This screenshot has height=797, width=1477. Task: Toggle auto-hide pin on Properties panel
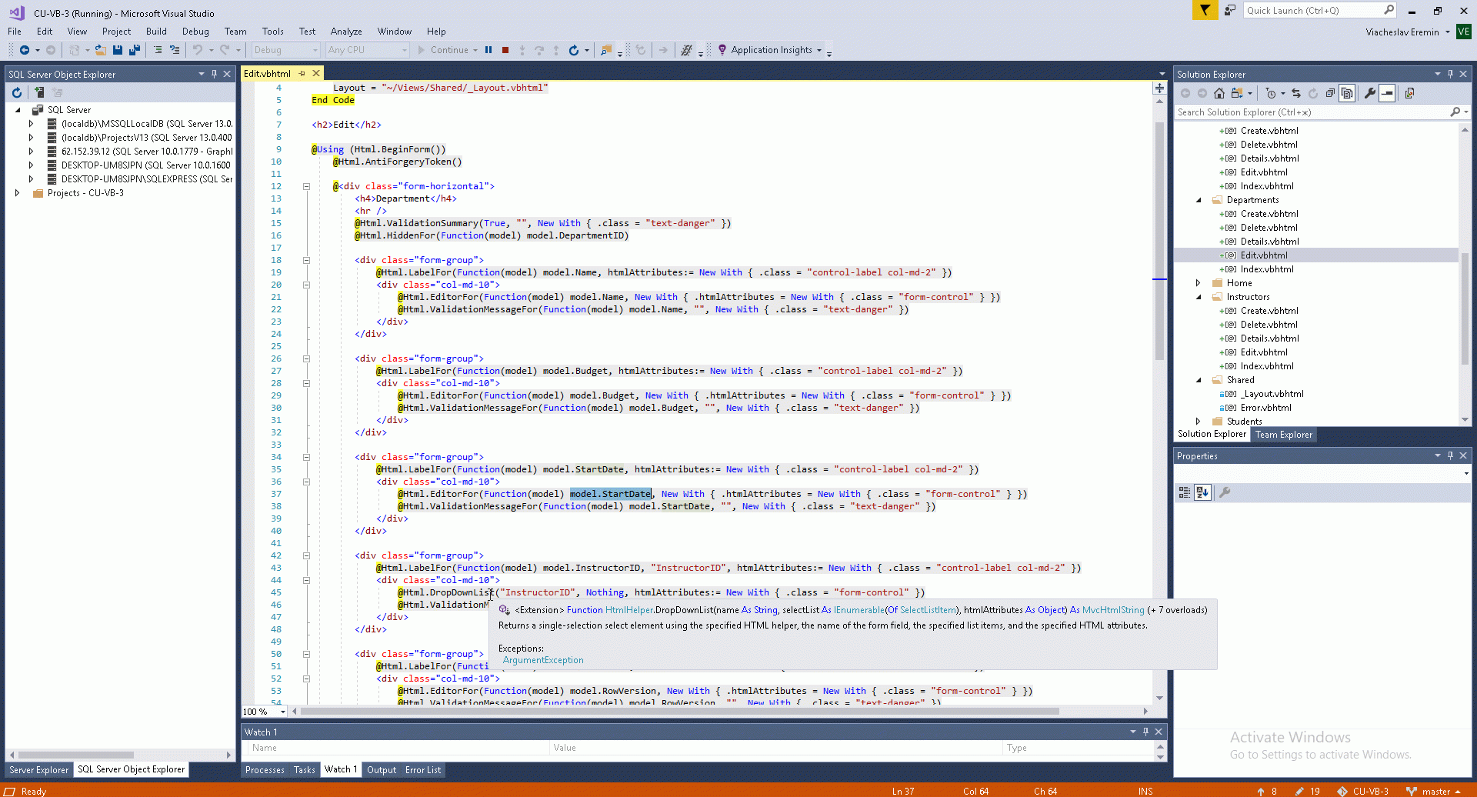[x=1450, y=455]
